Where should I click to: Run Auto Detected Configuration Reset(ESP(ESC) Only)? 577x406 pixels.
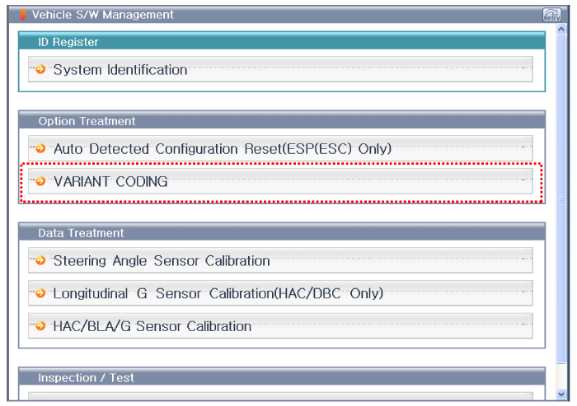pos(222,149)
